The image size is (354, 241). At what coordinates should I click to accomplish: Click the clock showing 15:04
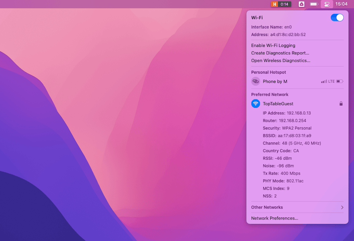coord(342,4)
